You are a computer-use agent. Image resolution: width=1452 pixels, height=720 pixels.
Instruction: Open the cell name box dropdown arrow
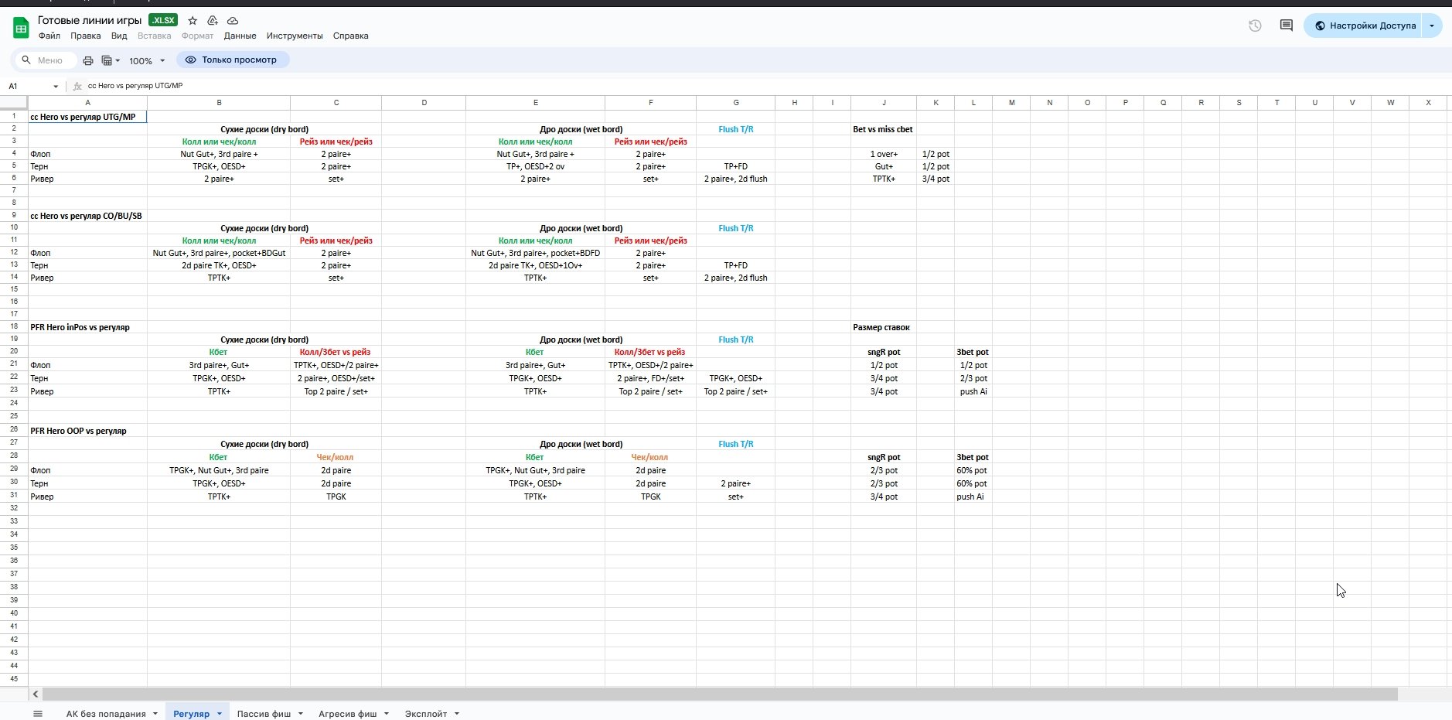(x=56, y=86)
